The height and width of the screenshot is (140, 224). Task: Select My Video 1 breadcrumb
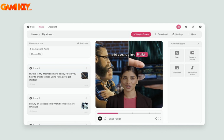point(48,34)
